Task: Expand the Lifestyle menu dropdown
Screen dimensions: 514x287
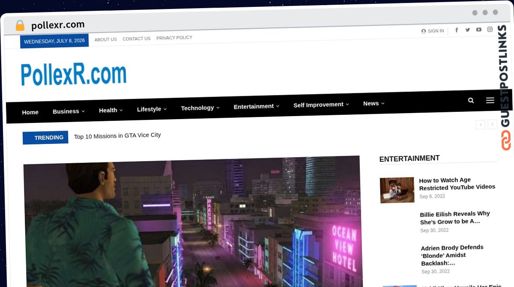Action: click(152, 109)
